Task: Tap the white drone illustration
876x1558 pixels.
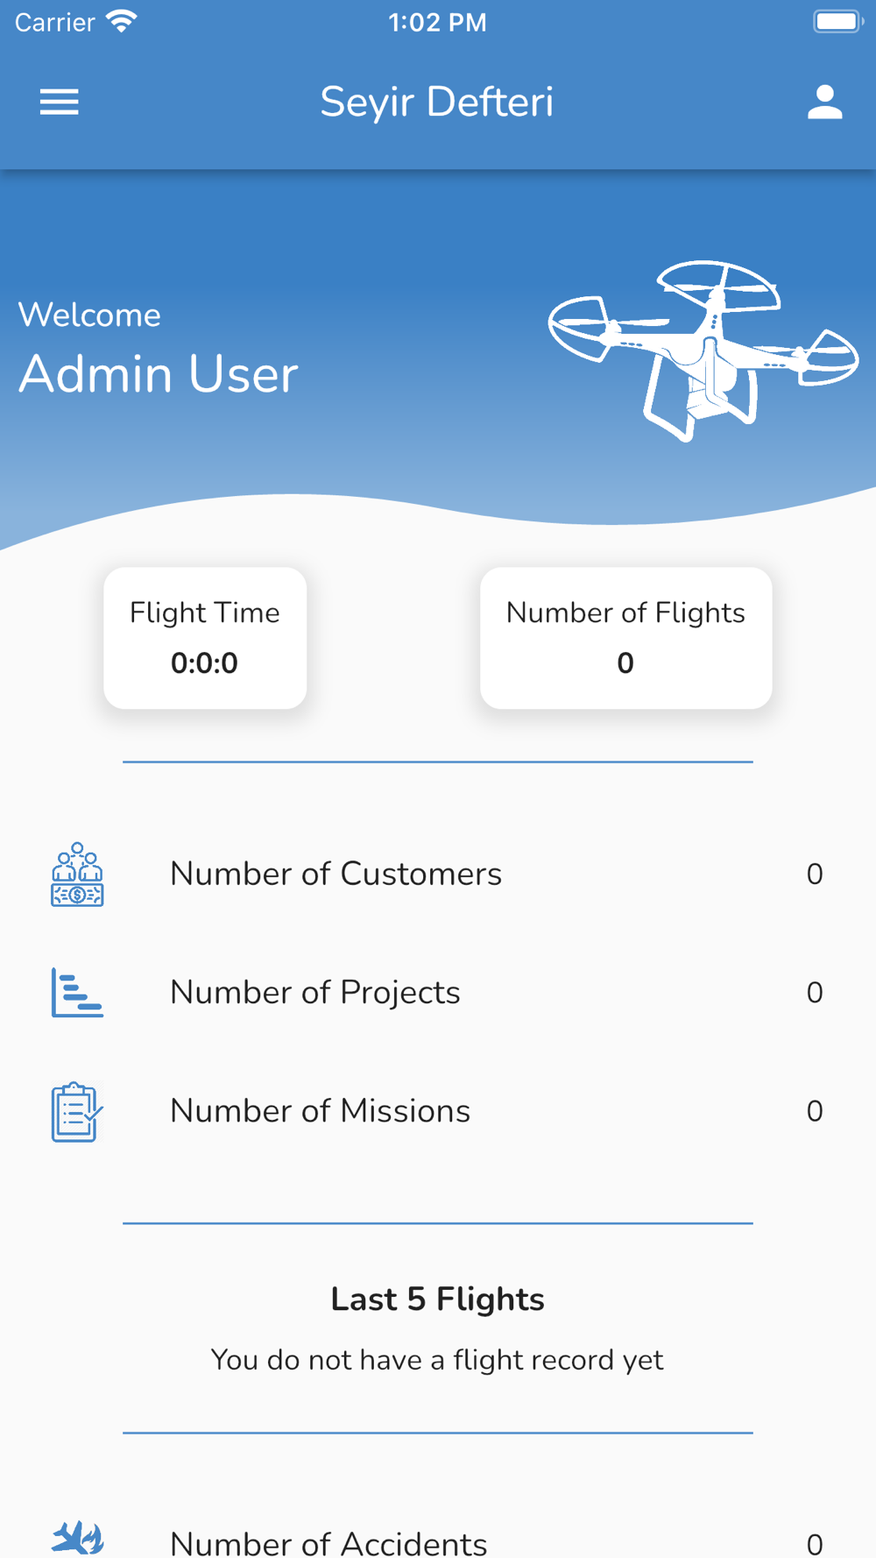Action: click(703, 351)
